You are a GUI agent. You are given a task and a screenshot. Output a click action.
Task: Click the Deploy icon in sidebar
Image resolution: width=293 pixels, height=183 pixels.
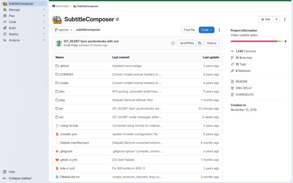click(x=5, y=34)
